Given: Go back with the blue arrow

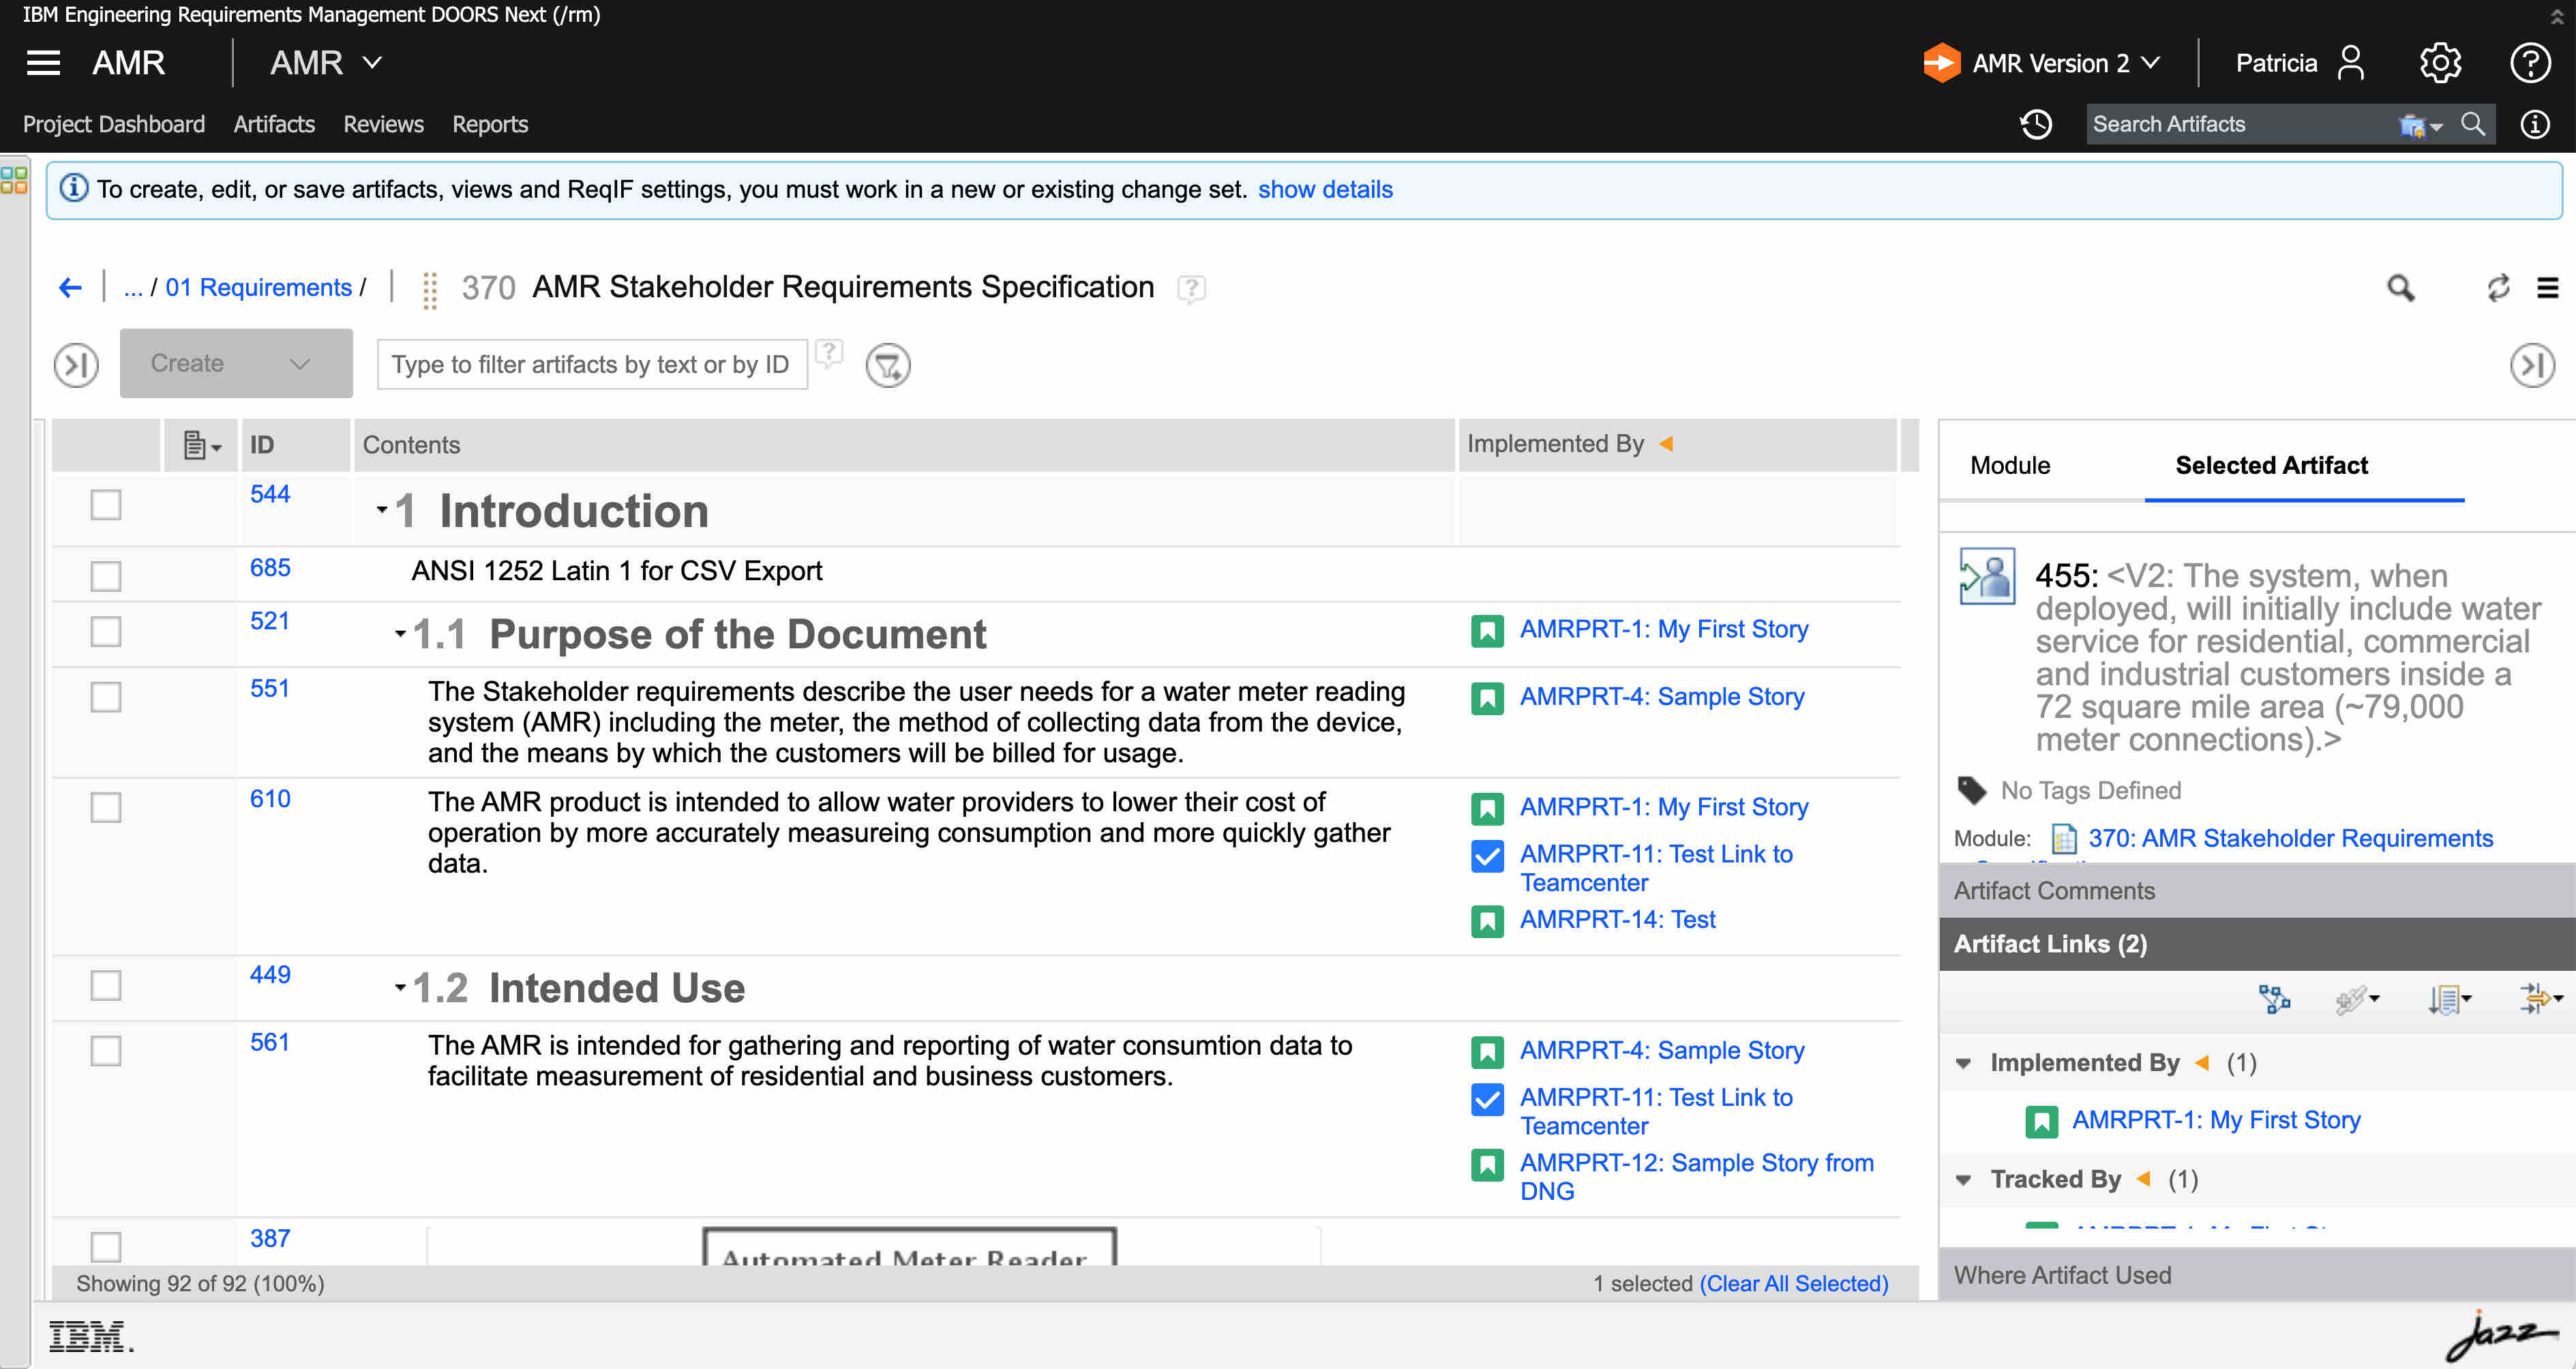Looking at the screenshot, I should 70,288.
